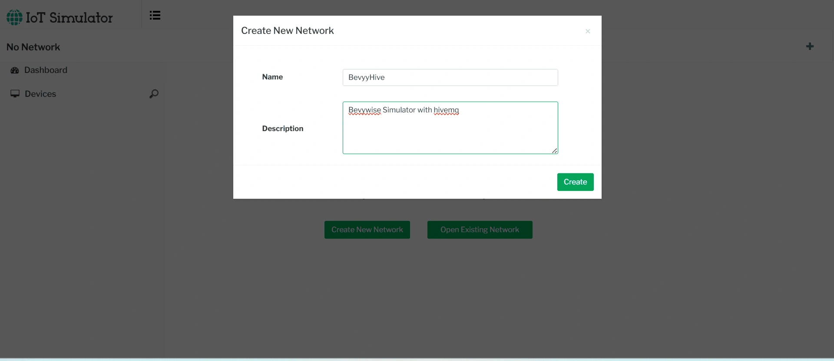Viewport: 834px width, 361px height.
Task: Click the Name label
Action: tap(272, 77)
